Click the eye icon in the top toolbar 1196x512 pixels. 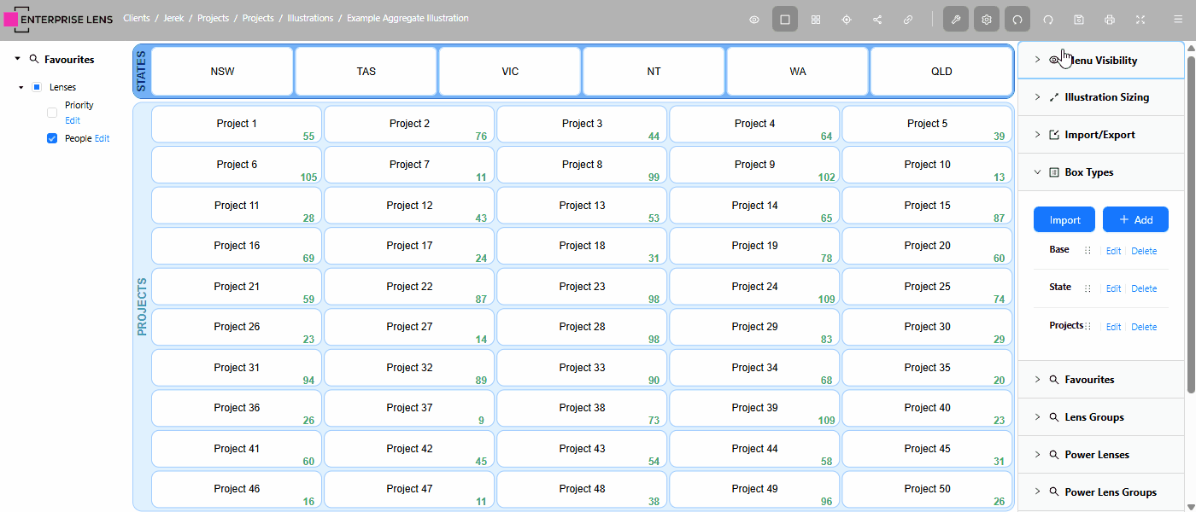[754, 20]
